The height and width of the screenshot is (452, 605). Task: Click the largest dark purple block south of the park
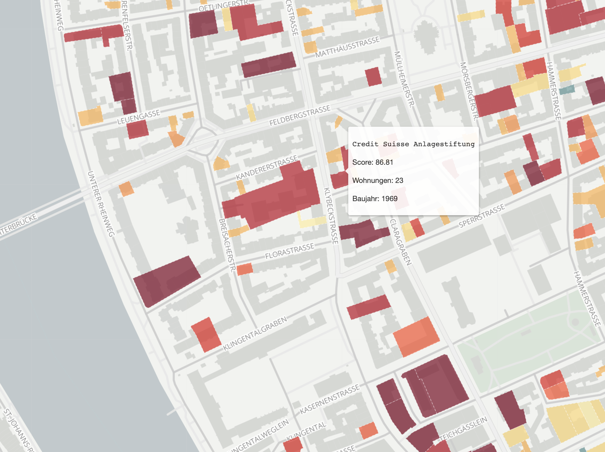[x=440, y=387]
